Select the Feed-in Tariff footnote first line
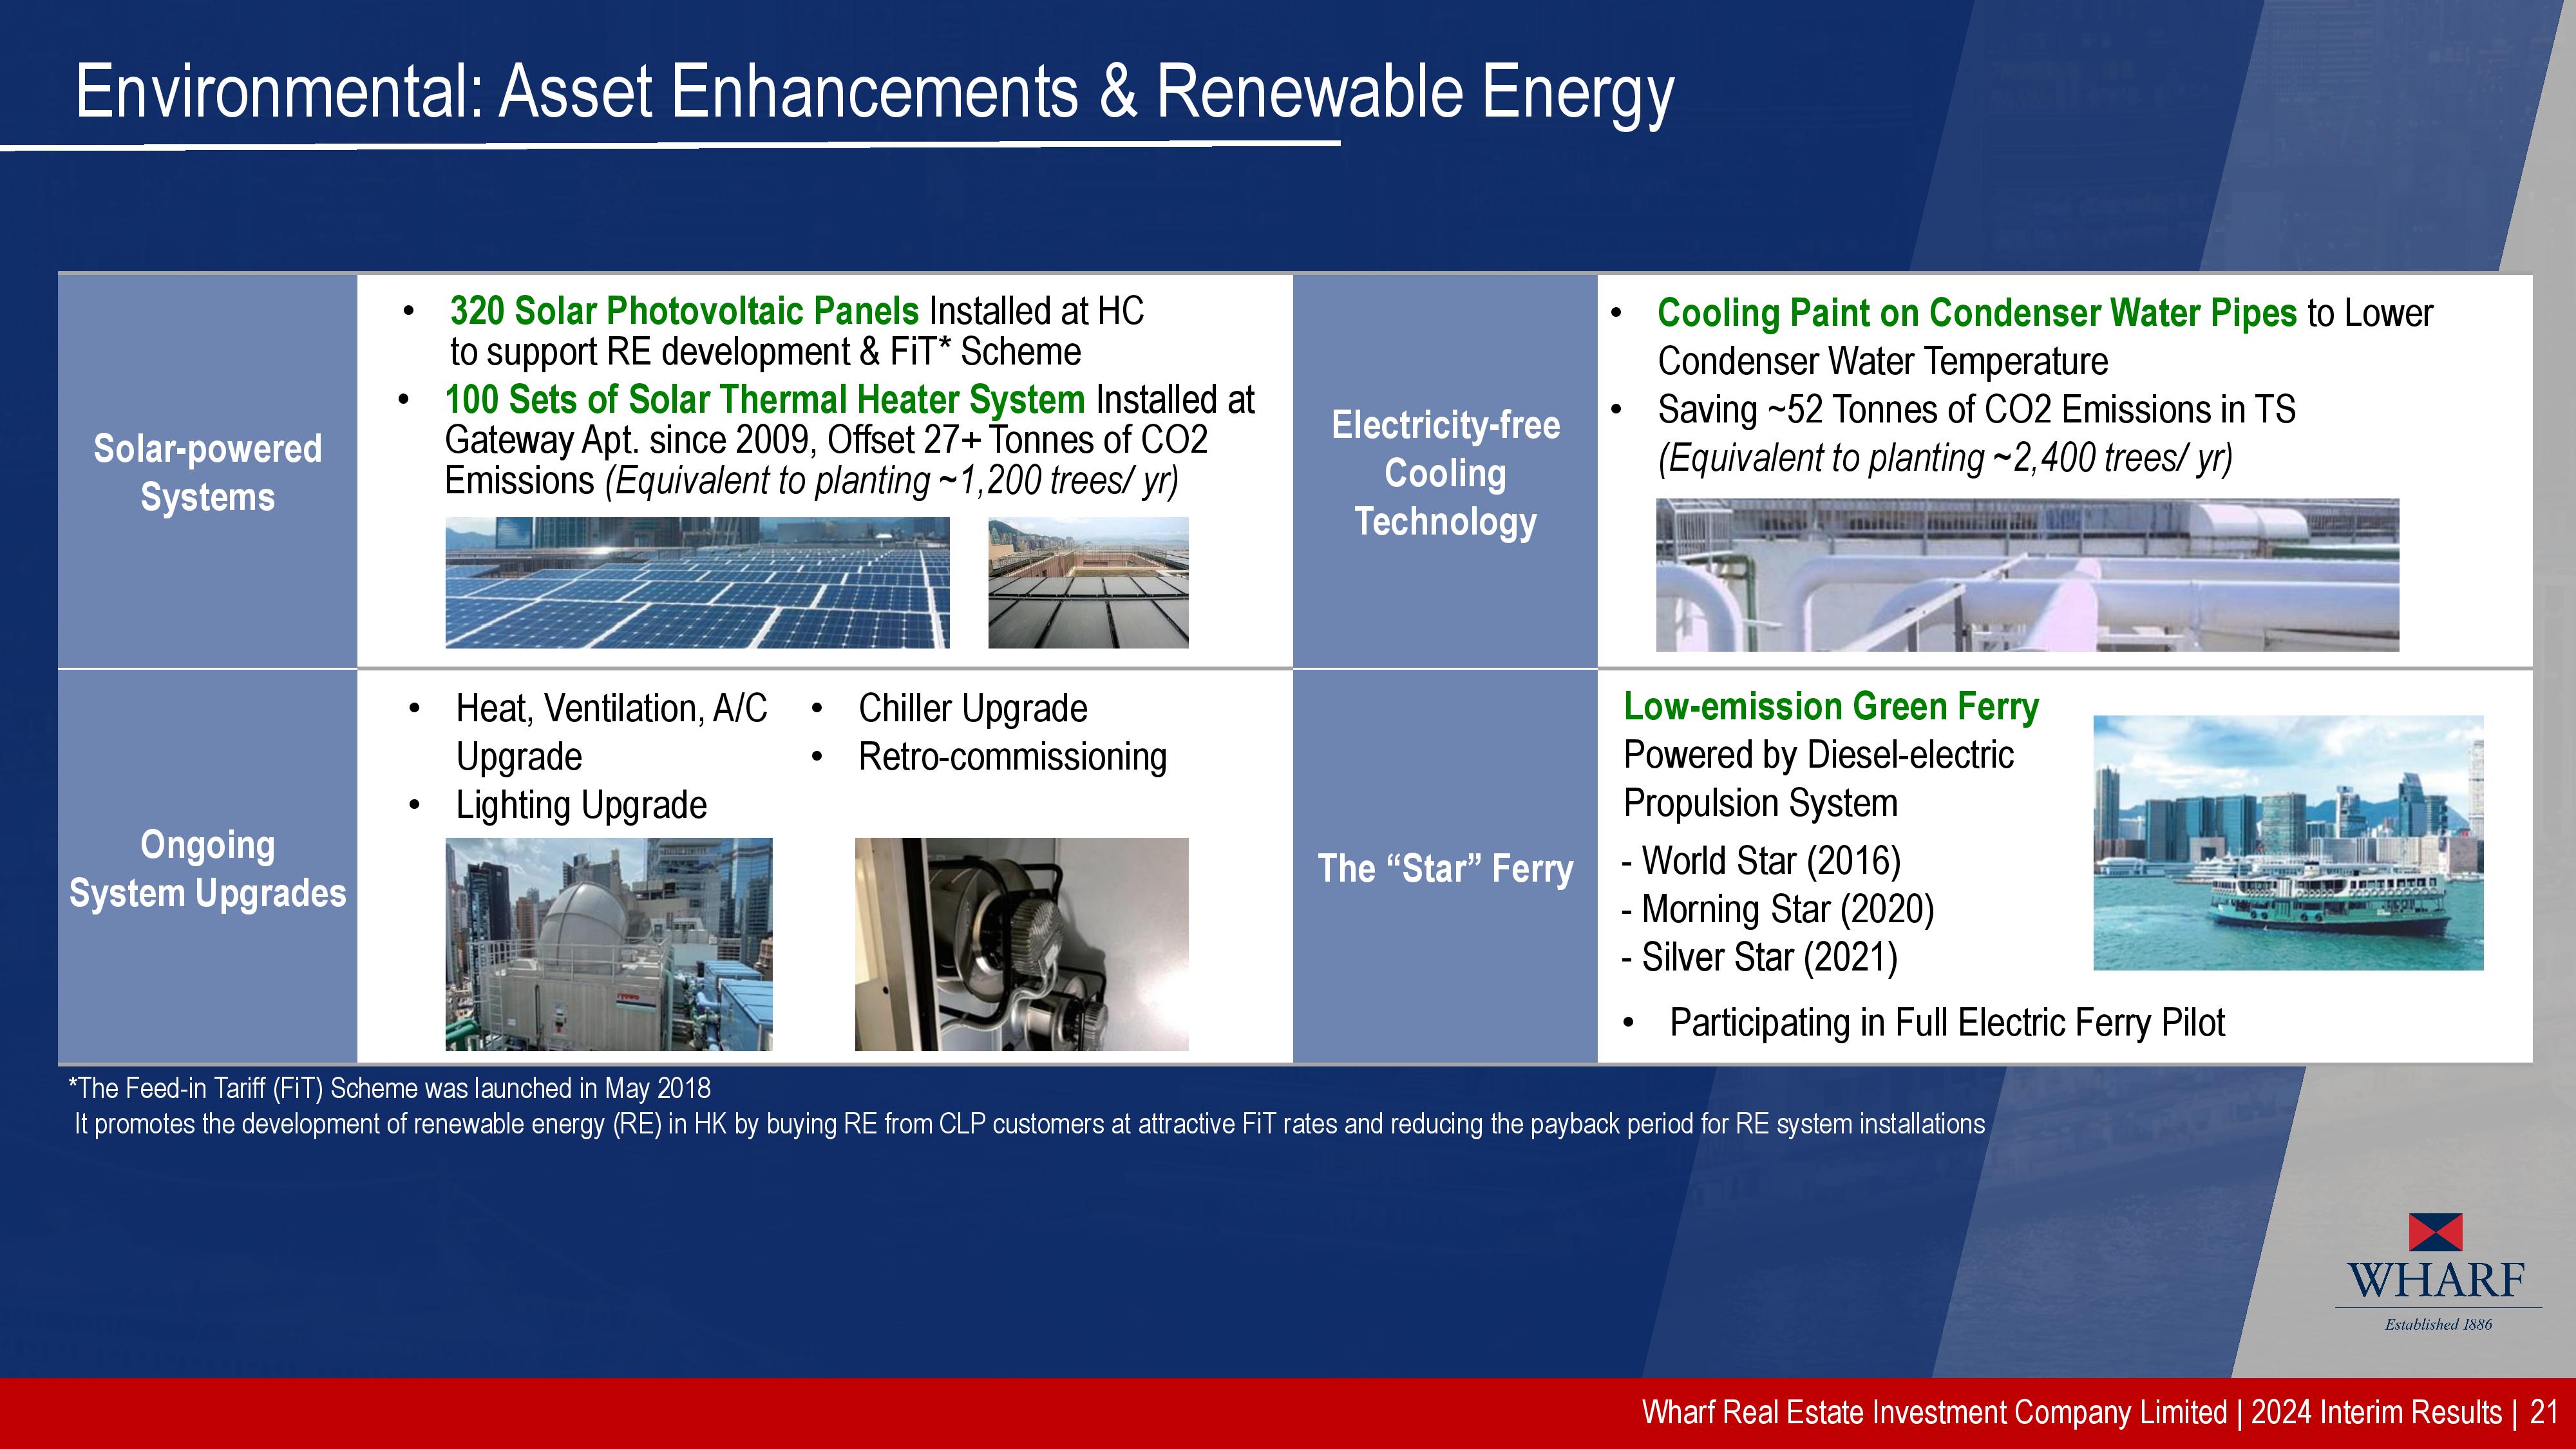Screen dimensions: 2576x1449 click(389, 1088)
